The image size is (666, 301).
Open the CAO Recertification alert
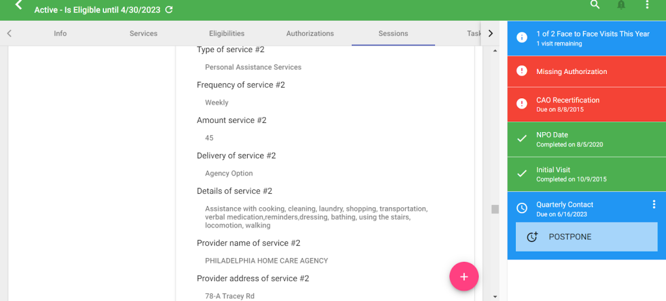tap(587, 105)
